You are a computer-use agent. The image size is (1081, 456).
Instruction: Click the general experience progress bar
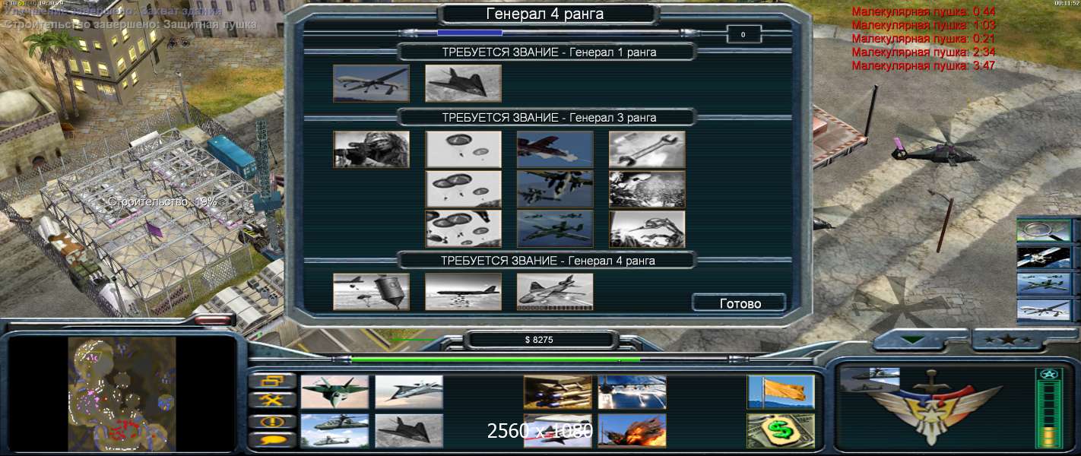pyautogui.click(x=547, y=33)
